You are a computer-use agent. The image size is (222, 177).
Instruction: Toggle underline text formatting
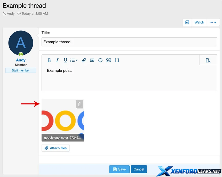[x=66, y=60]
